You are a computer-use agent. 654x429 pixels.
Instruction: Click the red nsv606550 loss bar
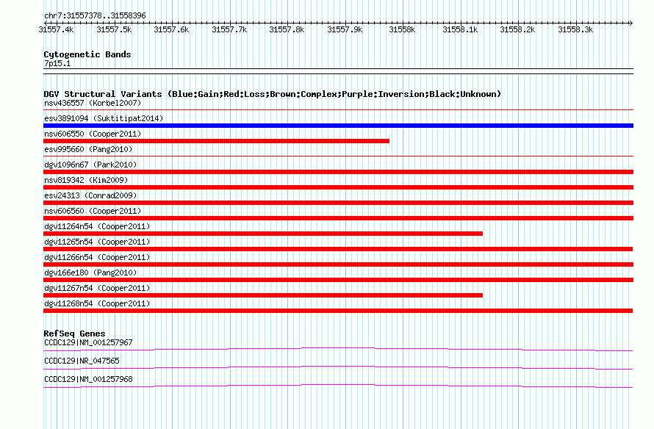(x=217, y=141)
